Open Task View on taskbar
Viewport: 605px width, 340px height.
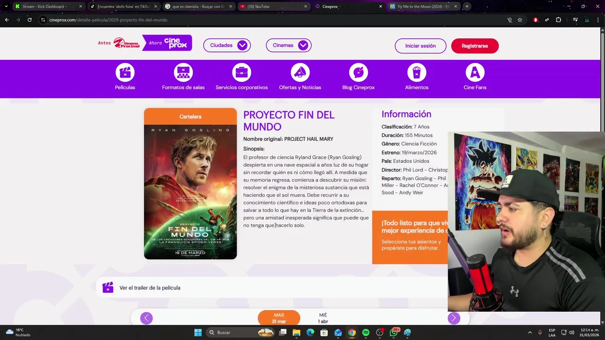coord(283,332)
